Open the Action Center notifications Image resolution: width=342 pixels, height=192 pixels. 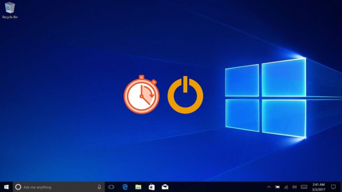click(x=333, y=187)
